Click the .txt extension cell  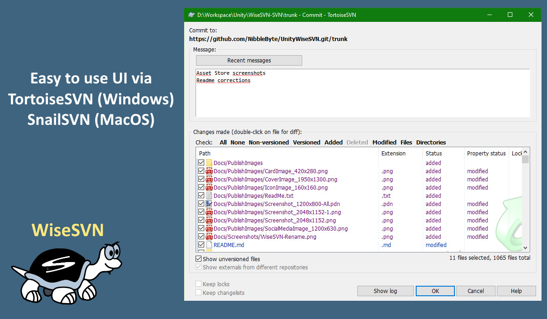click(x=386, y=196)
